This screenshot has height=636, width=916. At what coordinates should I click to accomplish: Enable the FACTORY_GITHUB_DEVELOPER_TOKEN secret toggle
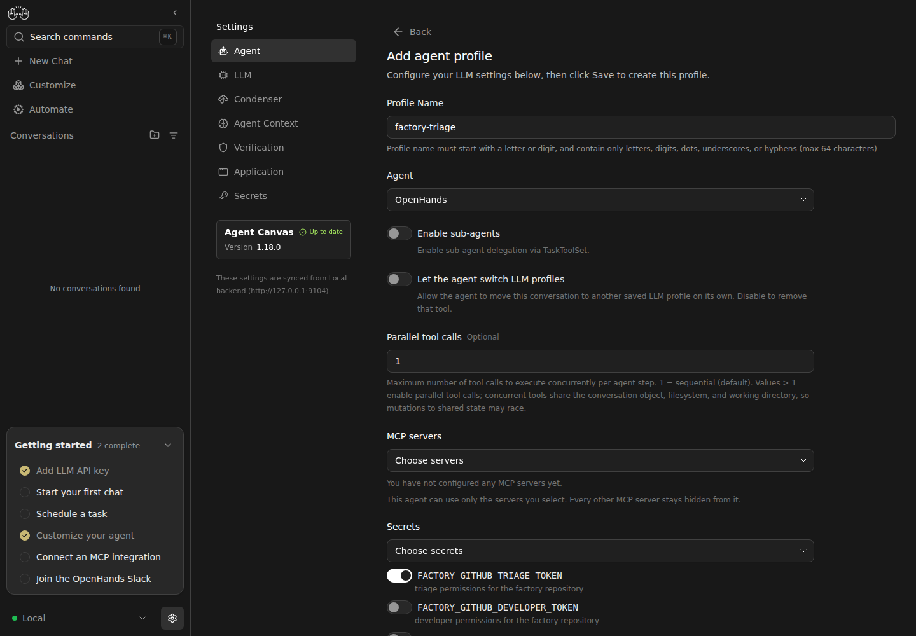coord(399,607)
